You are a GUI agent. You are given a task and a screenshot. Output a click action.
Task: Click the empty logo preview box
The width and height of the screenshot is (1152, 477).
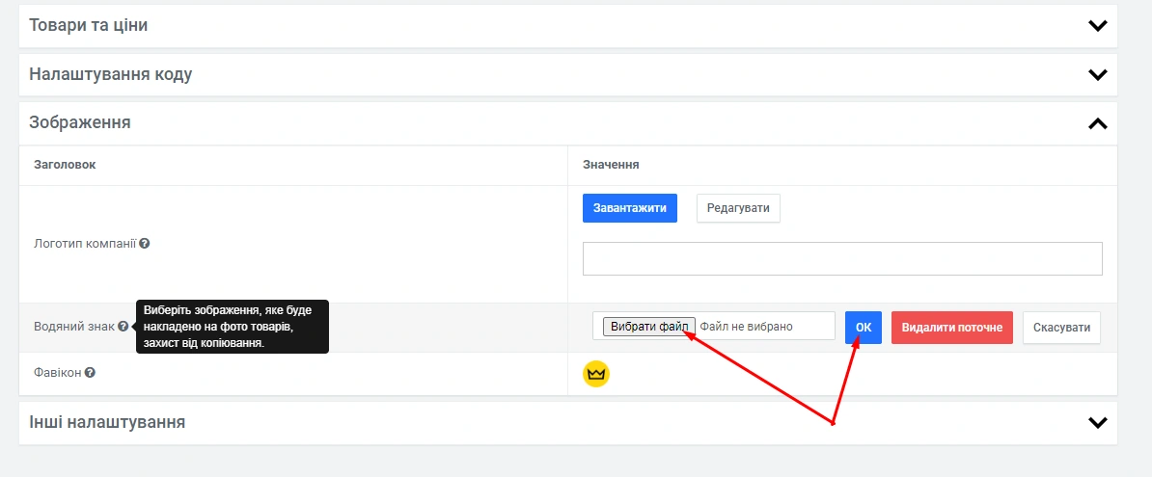pyautogui.click(x=841, y=259)
